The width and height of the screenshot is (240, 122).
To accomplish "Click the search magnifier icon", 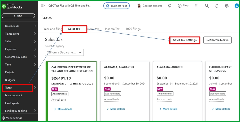I will 207,6.
